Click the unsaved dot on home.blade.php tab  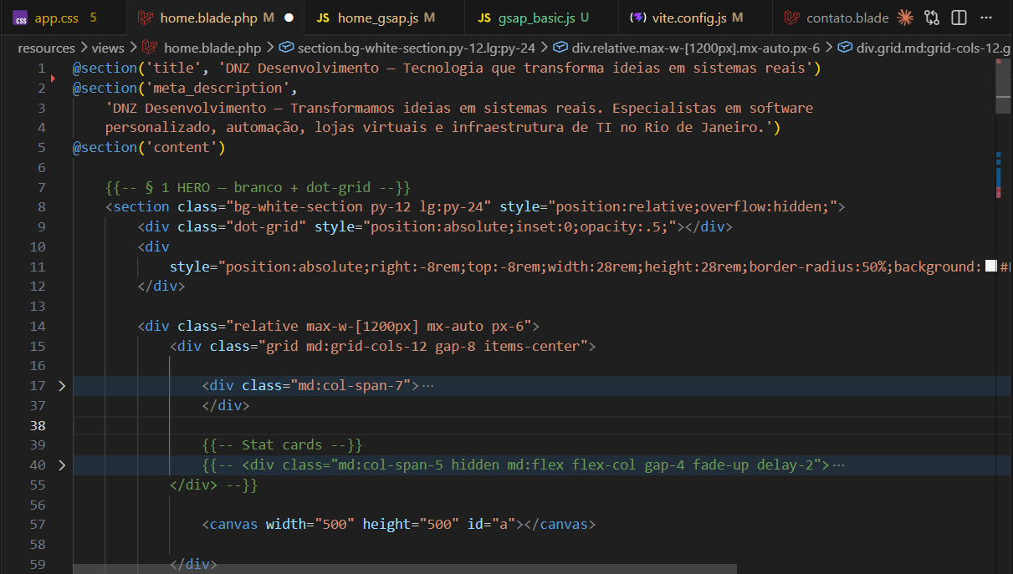289,18
